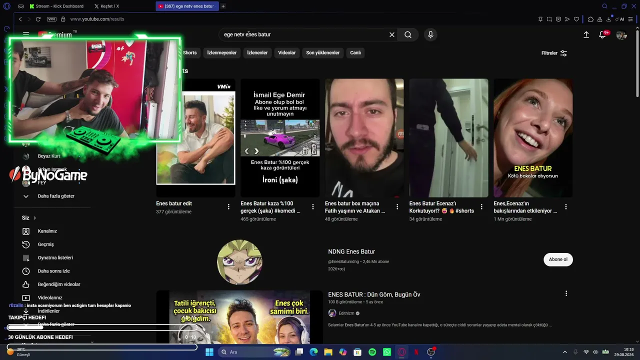
Task: Open WhatsApp from the taskbar
Action: coord(387,352)
